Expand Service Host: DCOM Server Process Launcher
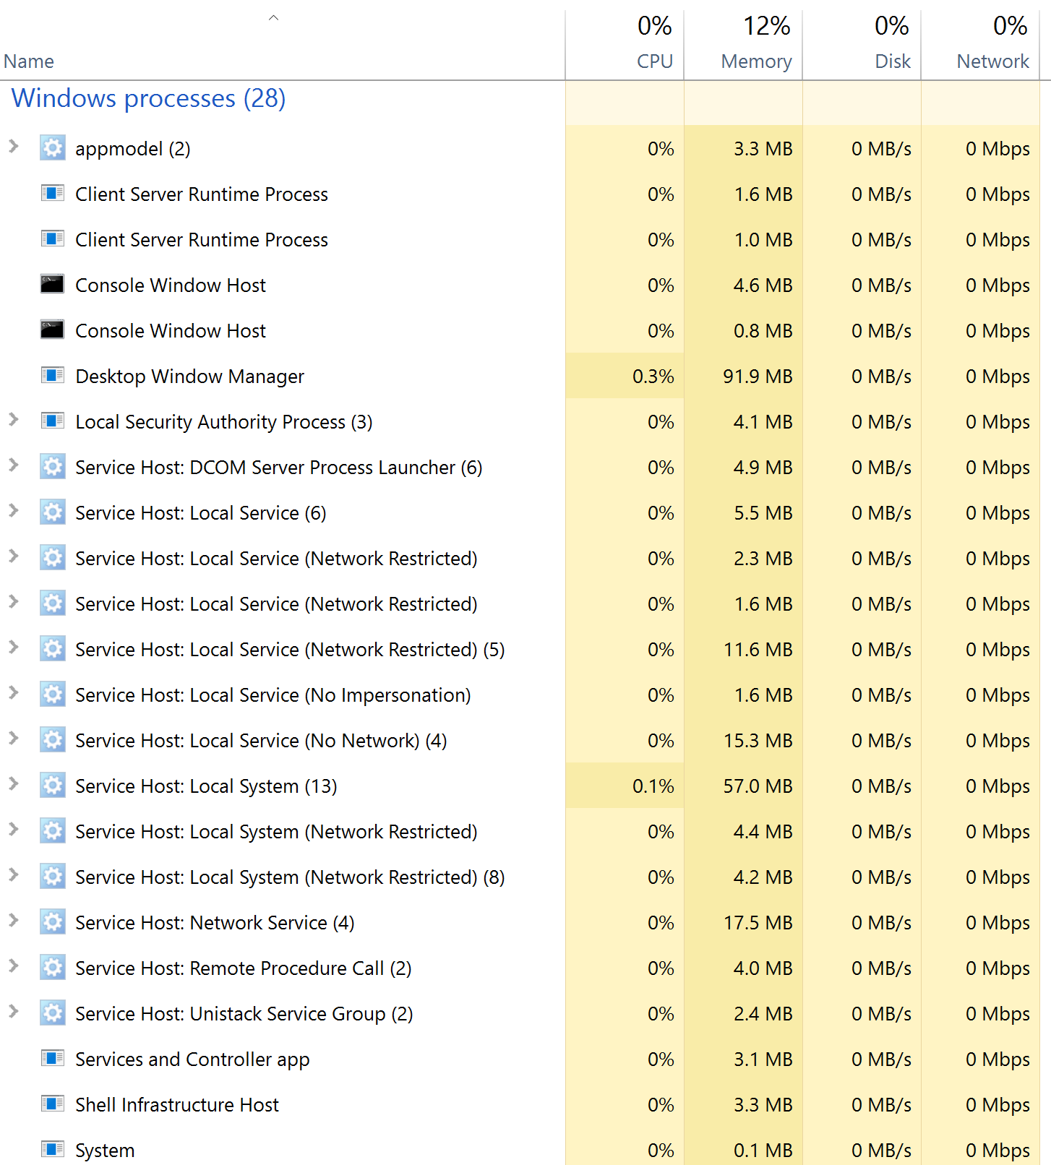The image size is (1051, 1165). pos(14,465)
